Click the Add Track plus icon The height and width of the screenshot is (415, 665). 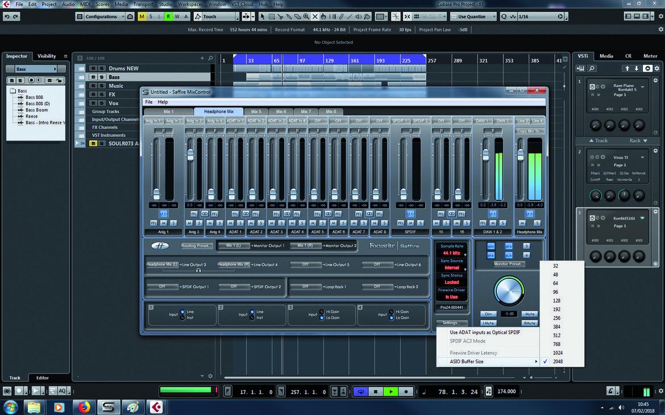coord(202,58)
